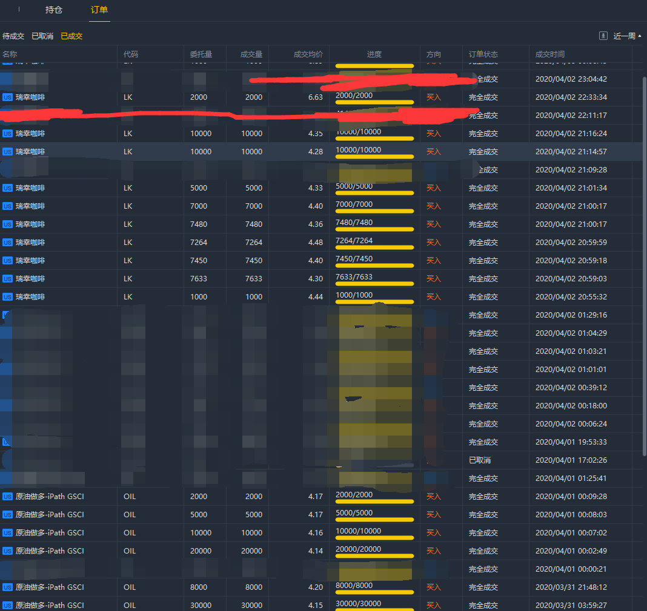This screenshot has width=647, height=611.
Task: Click average price 4.48 cell
Action: click(x=315, y=242)
